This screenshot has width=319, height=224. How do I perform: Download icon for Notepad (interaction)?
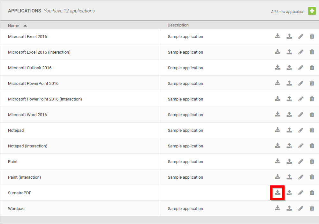click(x=277, y=146)
